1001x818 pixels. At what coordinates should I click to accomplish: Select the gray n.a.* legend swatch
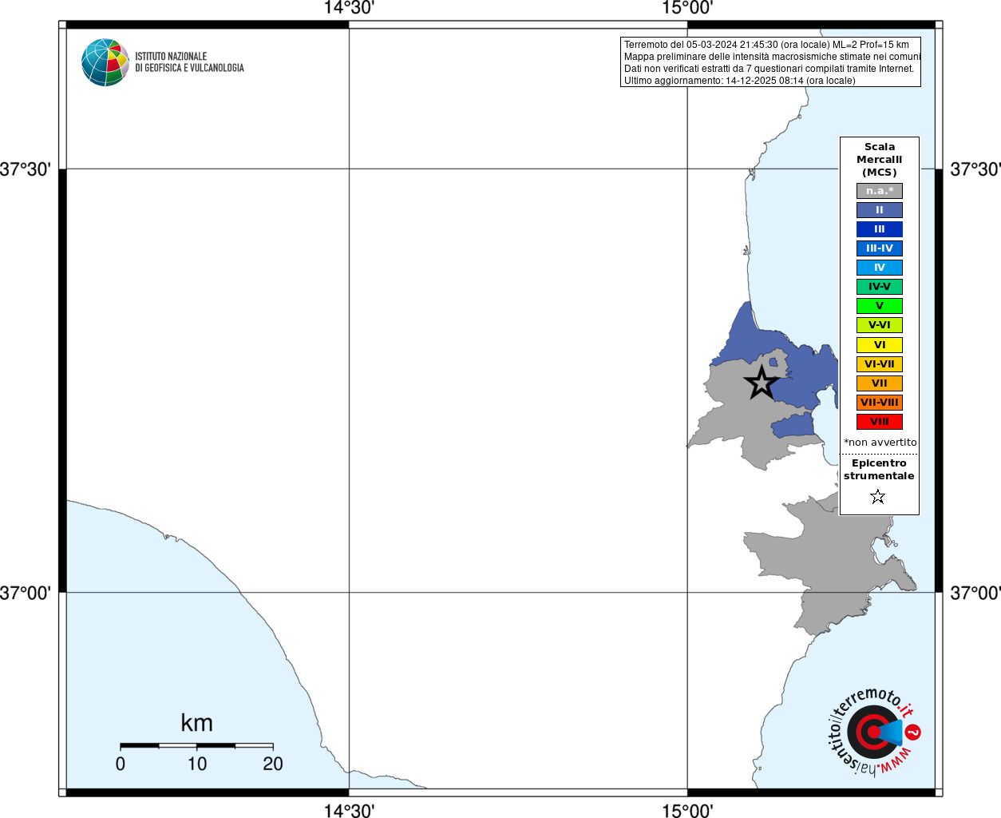tap(880, 191)
